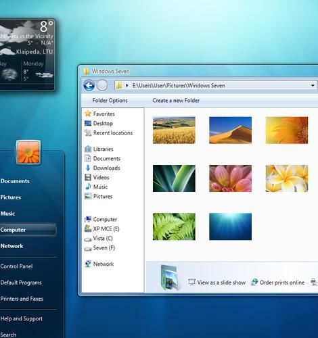This screenshot has width=318, height=338.
Task: Select Desktop icon in navigation pane
Action: coord(88,123)
